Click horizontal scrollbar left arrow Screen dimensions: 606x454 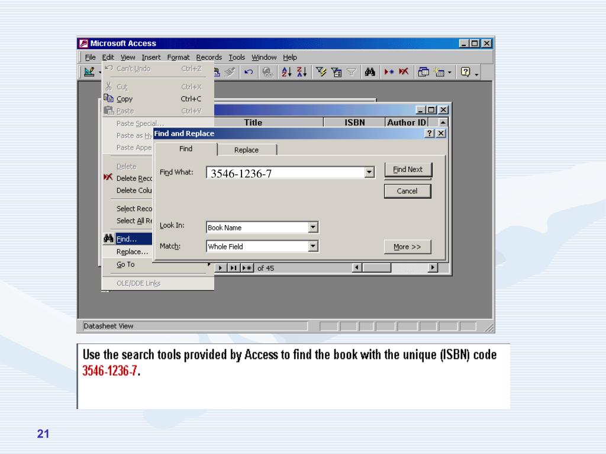click(357, 268)
